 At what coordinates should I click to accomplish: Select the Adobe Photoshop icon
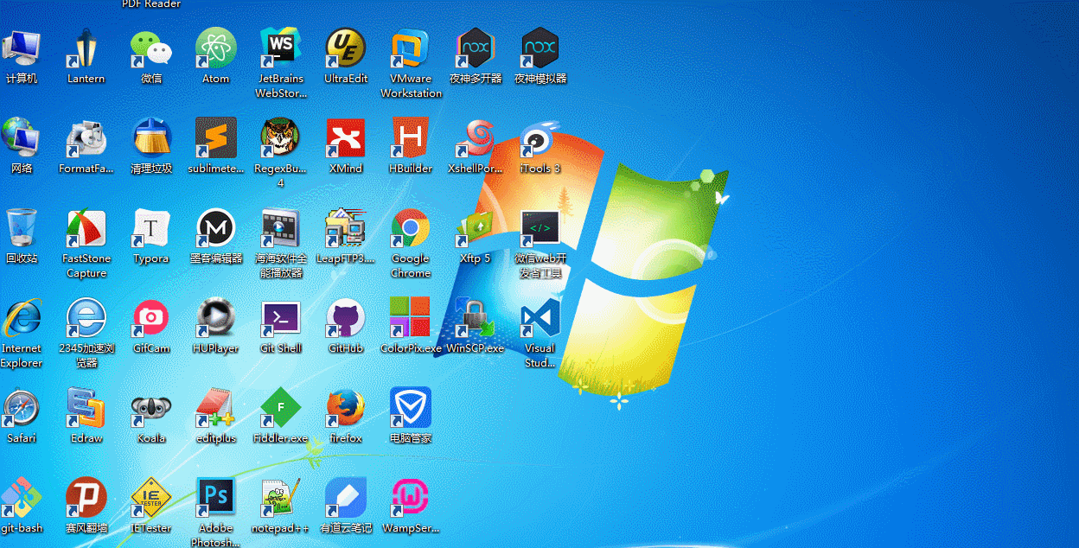[216, 498]
